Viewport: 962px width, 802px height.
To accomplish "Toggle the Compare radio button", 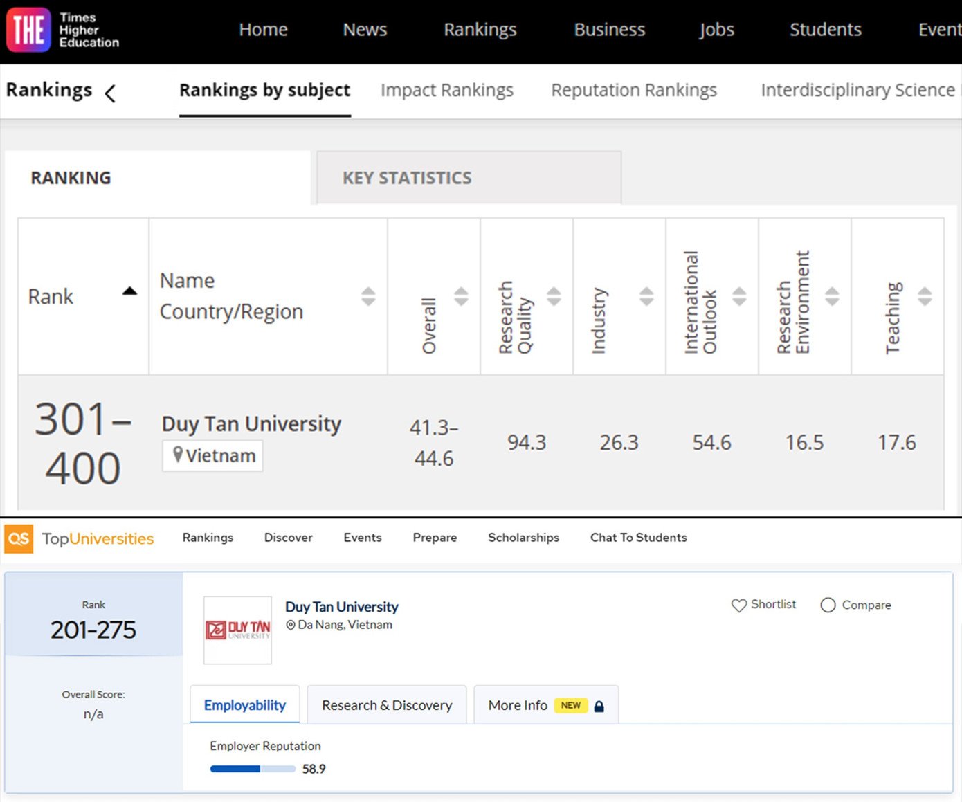I will [x=828, y=605].
